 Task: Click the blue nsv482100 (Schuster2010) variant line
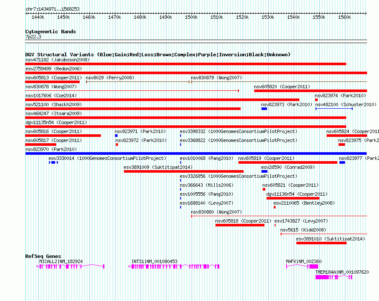(x=334, y=109)
